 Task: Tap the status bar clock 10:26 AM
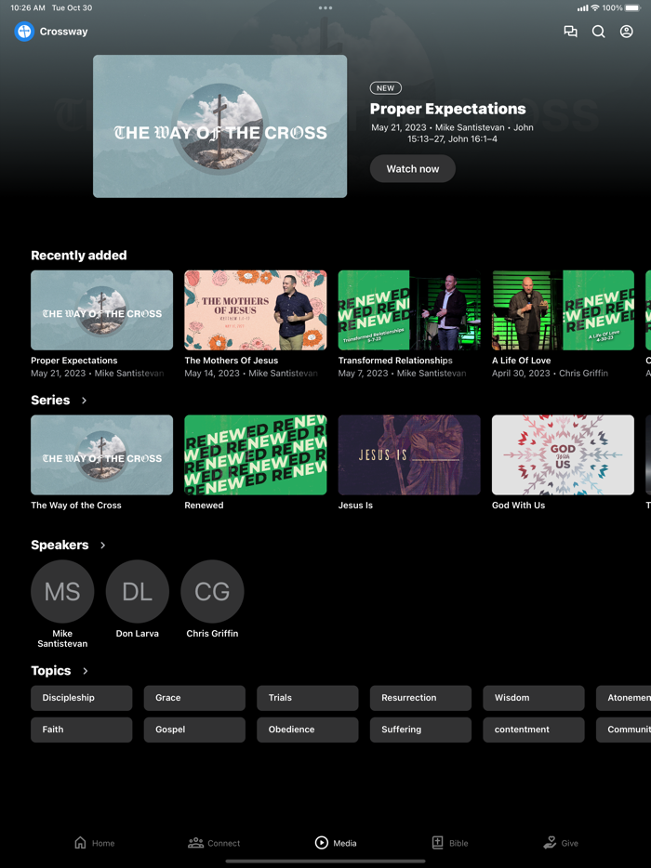28,7
